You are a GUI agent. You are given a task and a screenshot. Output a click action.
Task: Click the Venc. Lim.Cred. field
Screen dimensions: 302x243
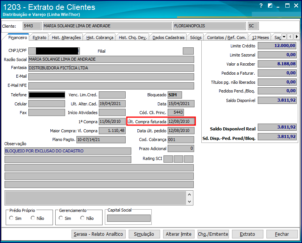pyautogui.click(x=112, y=95)
